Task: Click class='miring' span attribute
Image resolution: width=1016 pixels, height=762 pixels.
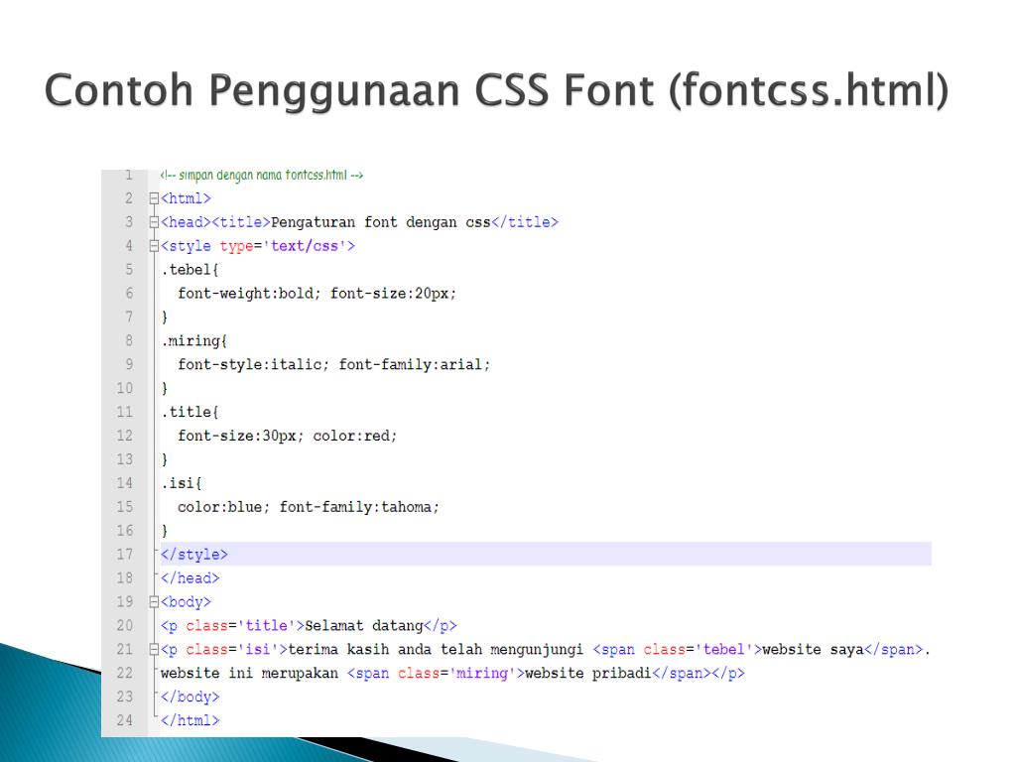Action: coord(456,674)
